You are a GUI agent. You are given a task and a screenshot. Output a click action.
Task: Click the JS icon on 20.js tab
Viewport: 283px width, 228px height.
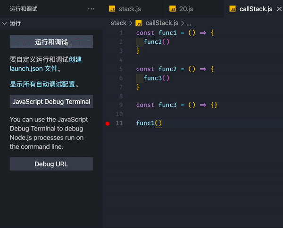(173, 9)
